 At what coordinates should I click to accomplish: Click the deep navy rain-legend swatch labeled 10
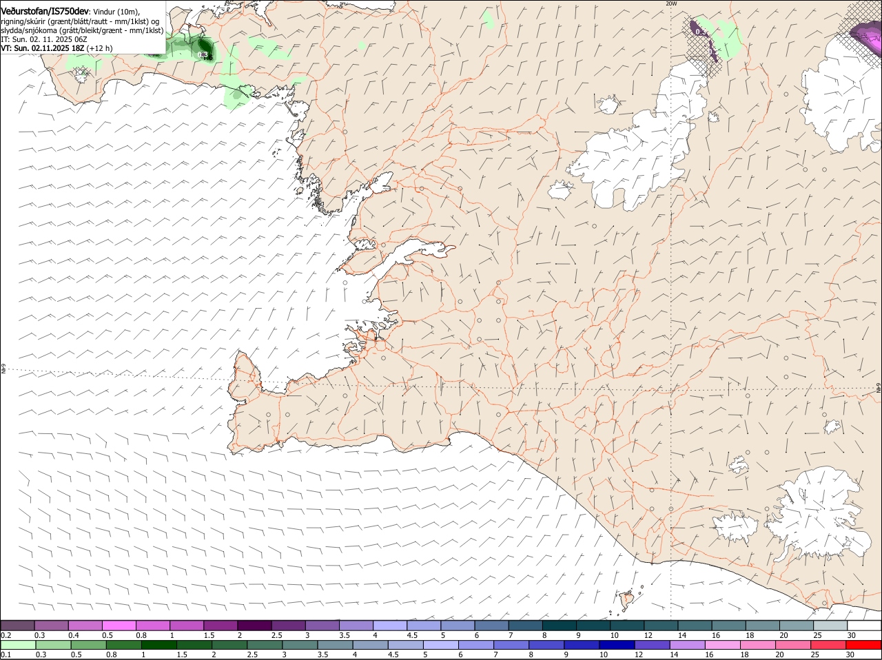pyautogui.click(x=617, y=645)
